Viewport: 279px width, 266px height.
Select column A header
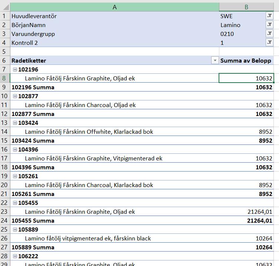pos(114,7)
